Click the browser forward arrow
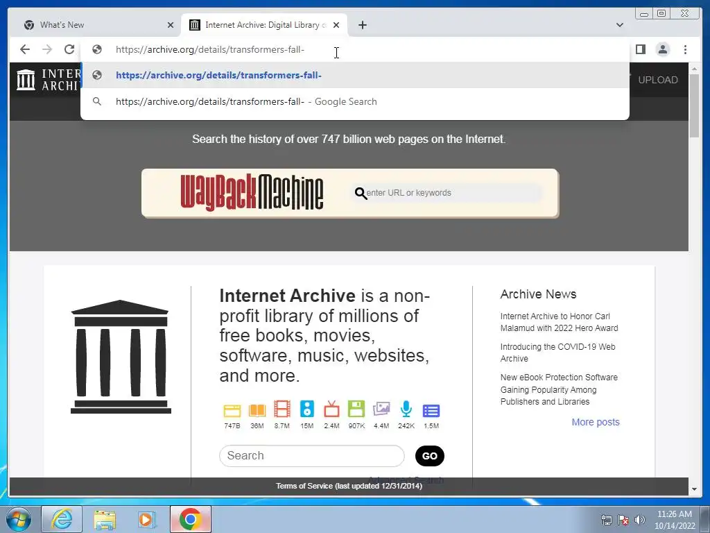 tap(47, 49)
